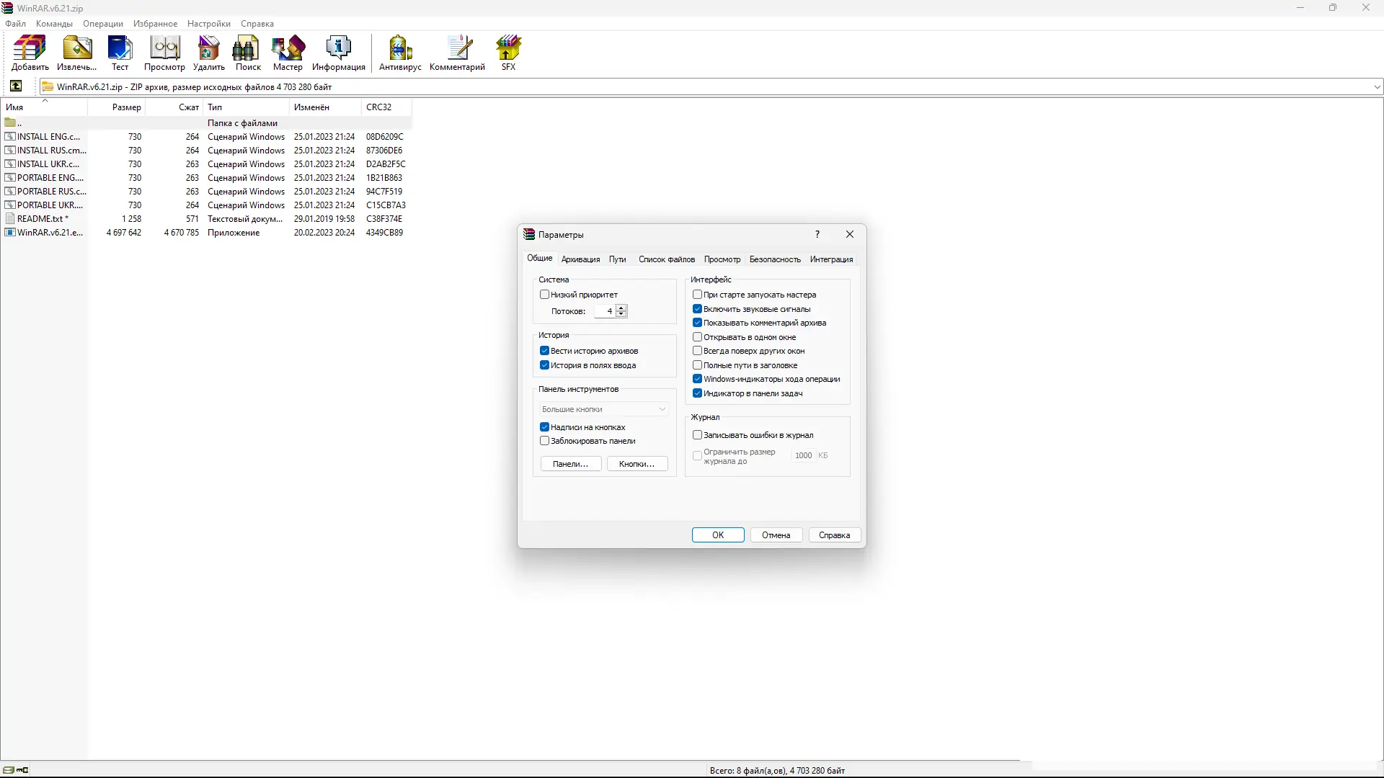Uncheck Включить звуковые сигналы

[698, 309]
